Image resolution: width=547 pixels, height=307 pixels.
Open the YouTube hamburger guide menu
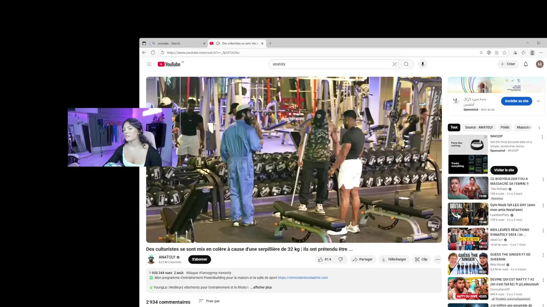149,64
